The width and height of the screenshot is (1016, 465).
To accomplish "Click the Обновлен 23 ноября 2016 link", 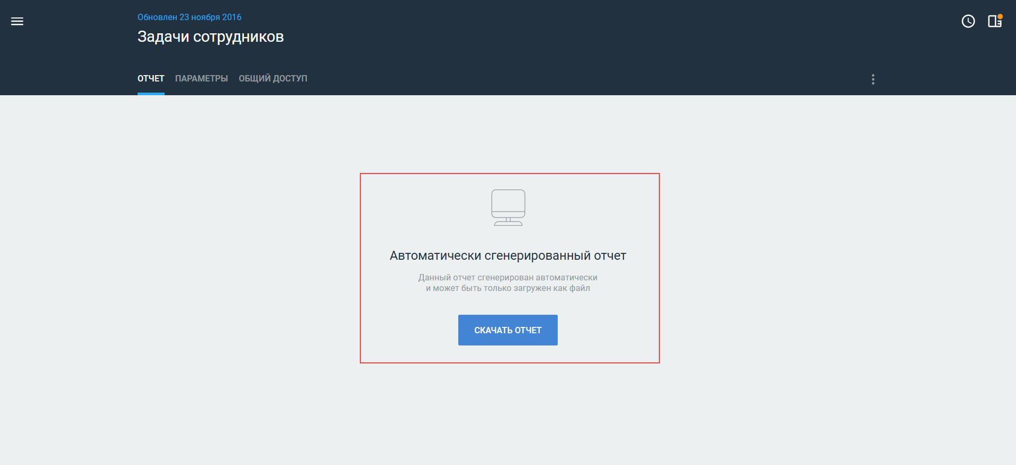I will pos(189,17).
